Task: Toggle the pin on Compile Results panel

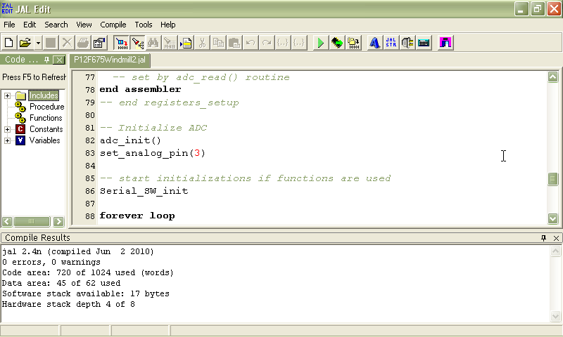Action: point(543,238)
